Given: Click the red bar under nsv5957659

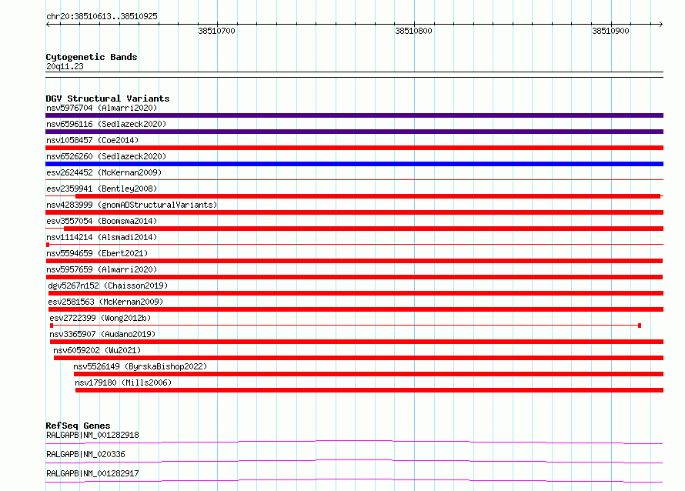Looking at the screenshot, I should [x=354, y=277].
